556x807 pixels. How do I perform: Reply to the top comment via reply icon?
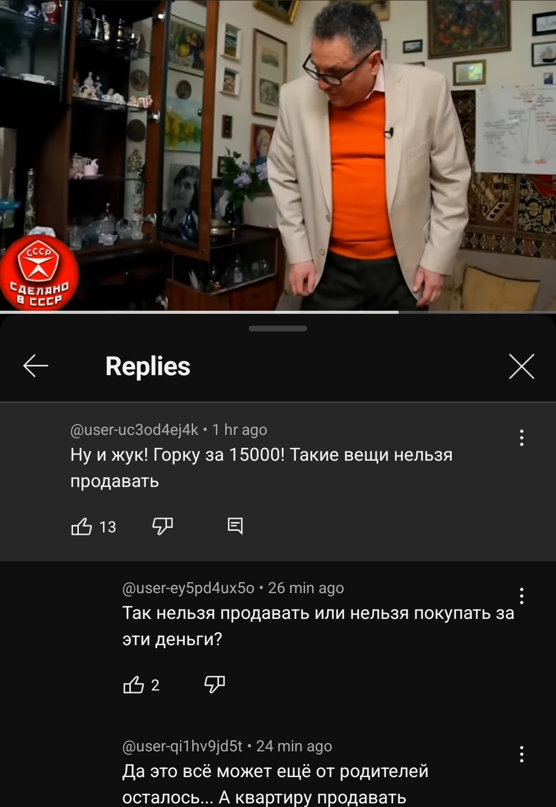[x=235, y=526]
